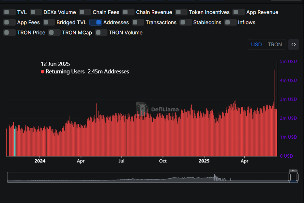Click the range overview mini chart
The width and height of the screenshot is (304, 203).
click(x=148, y=177)
